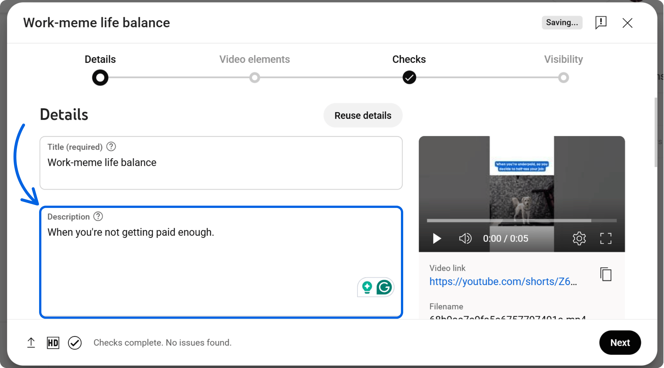Viewport: 664px width, 368px height.
Task: Click the Send feedback icon
Action: click(601, 23)
